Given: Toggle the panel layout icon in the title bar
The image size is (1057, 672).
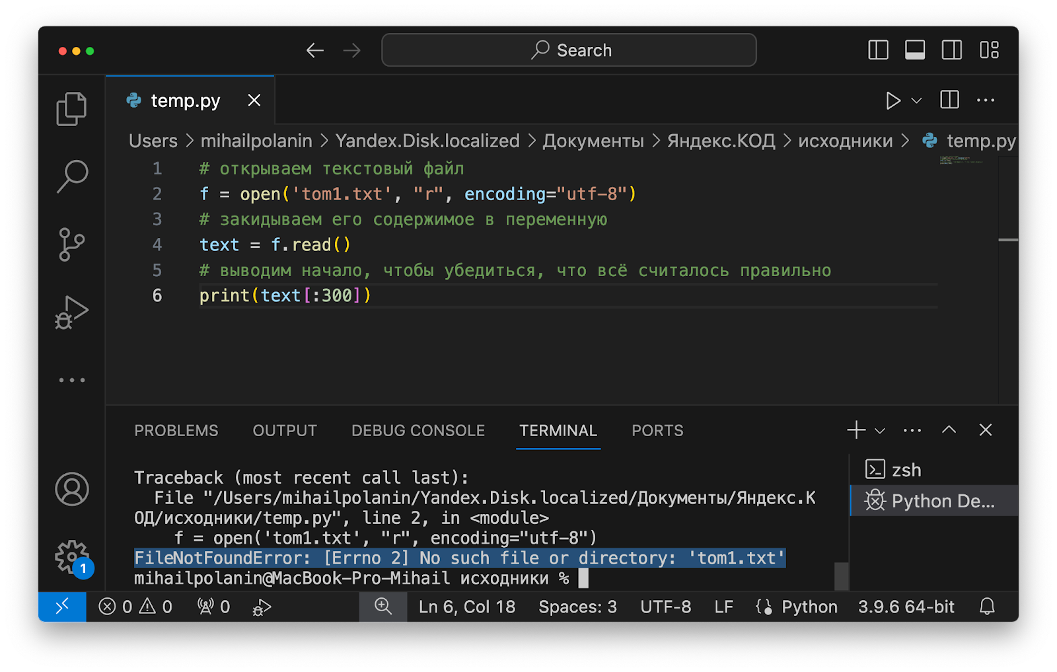Looking at the screenshot, I should tap(914, 50).
